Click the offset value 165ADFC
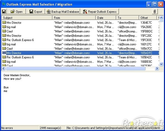165x131 pixels. pyautogui.click(x=146, y=53)
